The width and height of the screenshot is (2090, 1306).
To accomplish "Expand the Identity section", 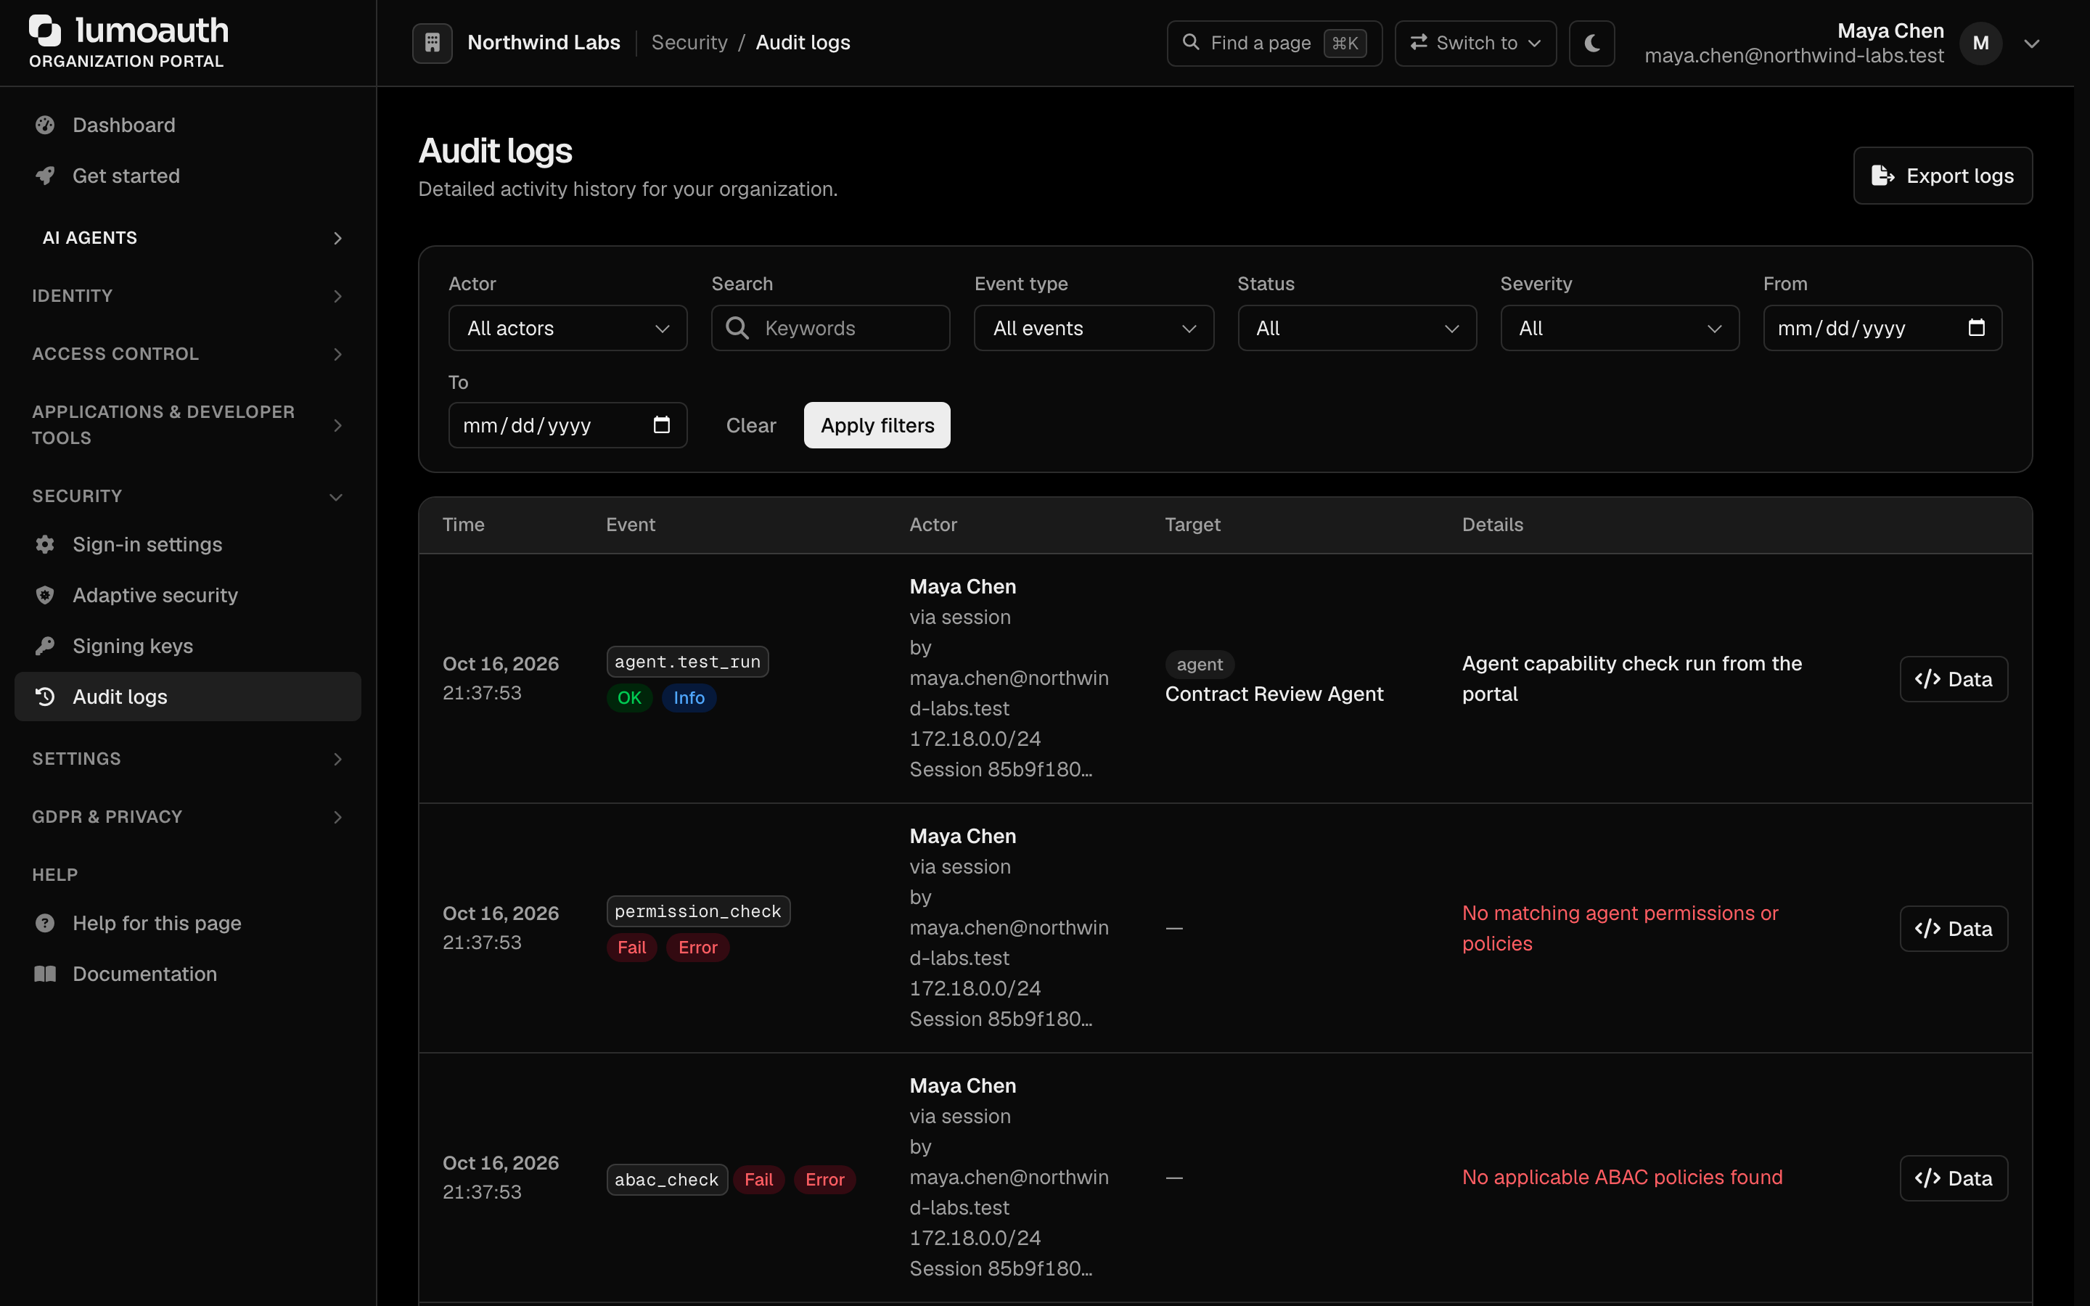I will point(187,295).
